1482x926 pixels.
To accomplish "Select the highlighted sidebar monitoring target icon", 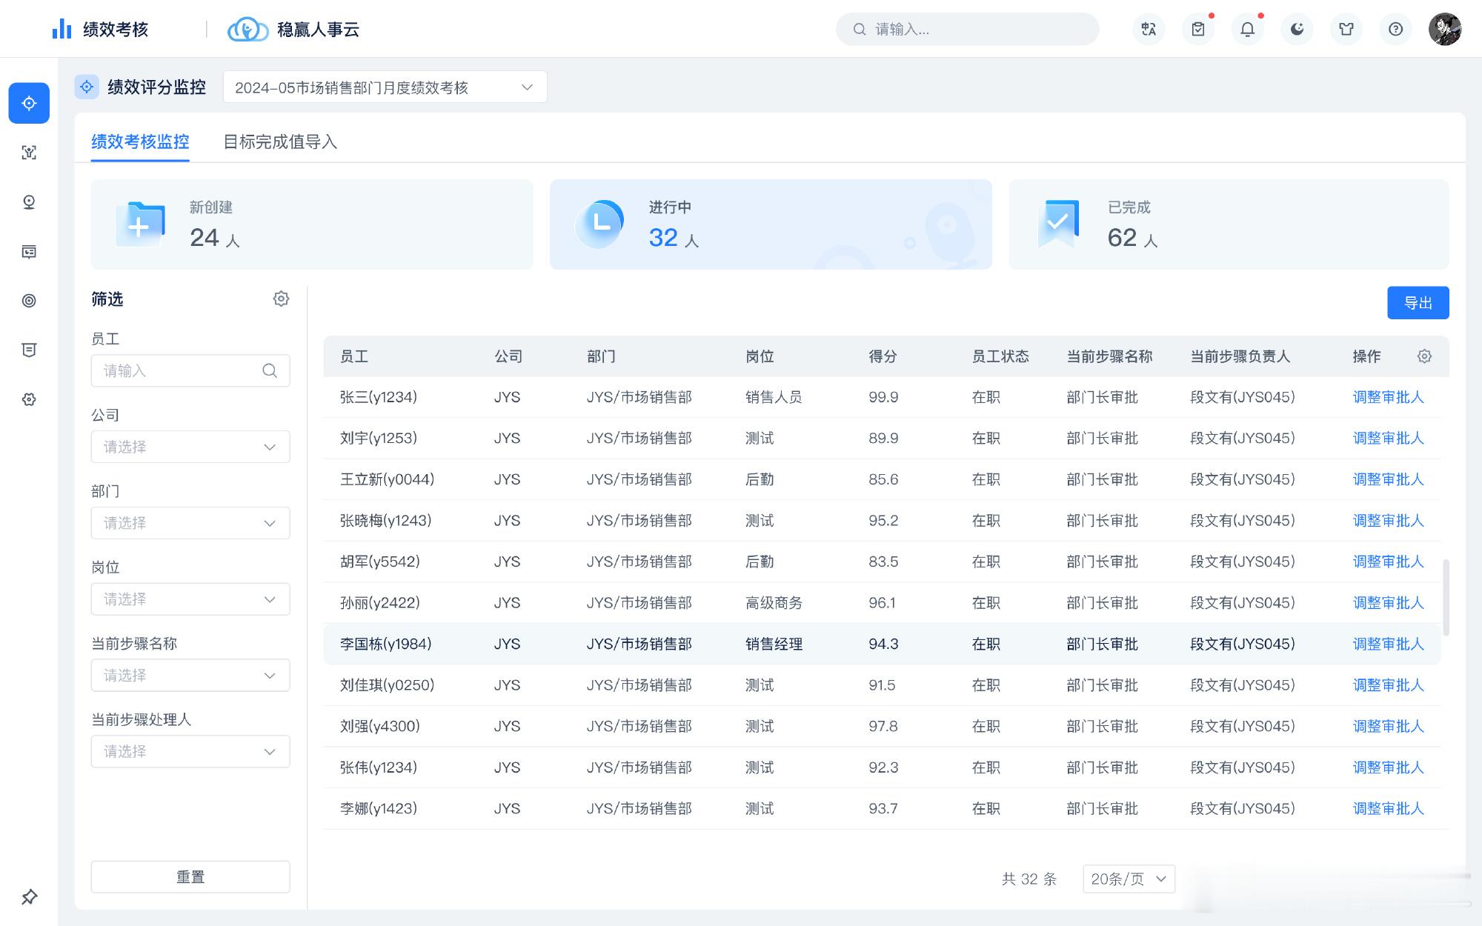I will (29, 103).
